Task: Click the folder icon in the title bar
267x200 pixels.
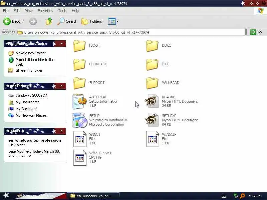Action: 3,3
